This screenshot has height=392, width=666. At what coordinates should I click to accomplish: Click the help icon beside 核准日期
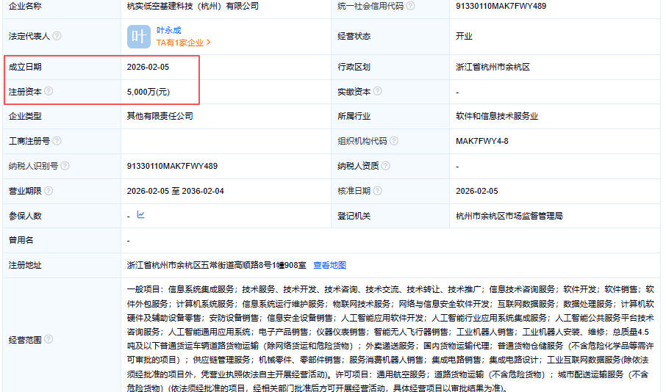377,191
